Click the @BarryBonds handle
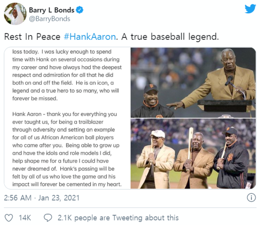The width and height of the screenshot is (260, 225). pos(49,19)
